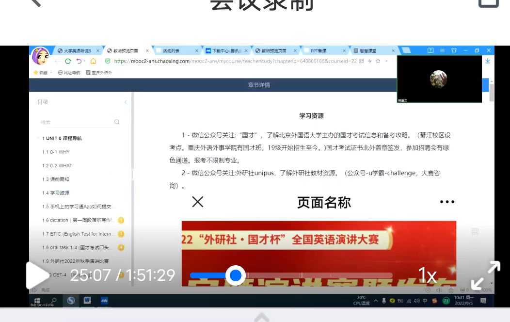Open the three-dot menu beside 页面名称
The image size is (510, 322).
tap(447, 202)
